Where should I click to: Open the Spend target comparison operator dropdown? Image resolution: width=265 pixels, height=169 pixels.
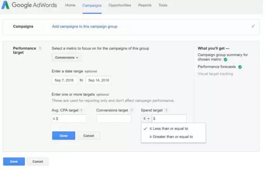(x=146, y=119)
